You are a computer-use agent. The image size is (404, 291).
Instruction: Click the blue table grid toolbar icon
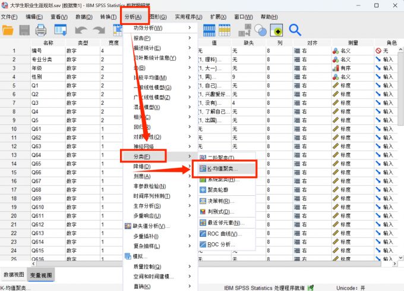click(x=209, y=30)
